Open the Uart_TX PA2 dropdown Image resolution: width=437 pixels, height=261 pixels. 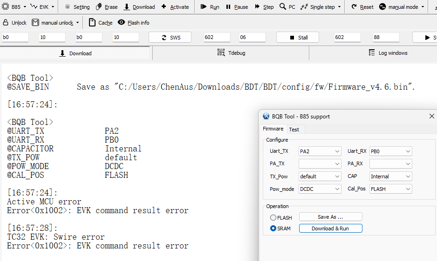320,151
